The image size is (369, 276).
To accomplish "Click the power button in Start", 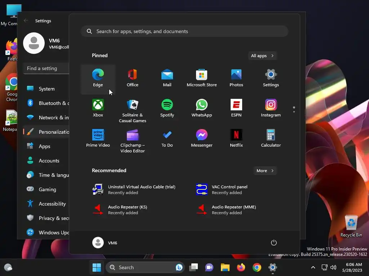I will coord(274,243).
